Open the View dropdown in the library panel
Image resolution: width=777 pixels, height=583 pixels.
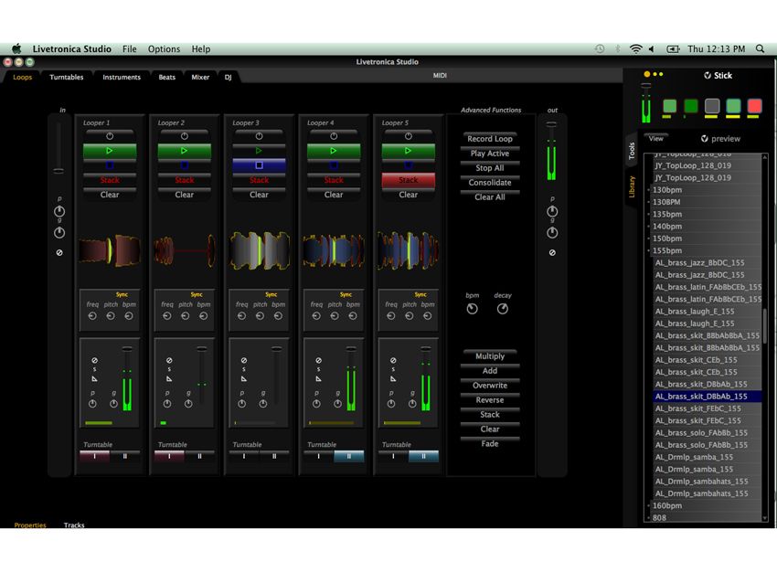[655, 138]
